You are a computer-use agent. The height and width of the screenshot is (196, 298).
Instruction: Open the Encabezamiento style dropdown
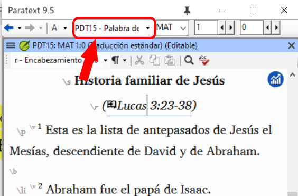(x=105, y=61)
